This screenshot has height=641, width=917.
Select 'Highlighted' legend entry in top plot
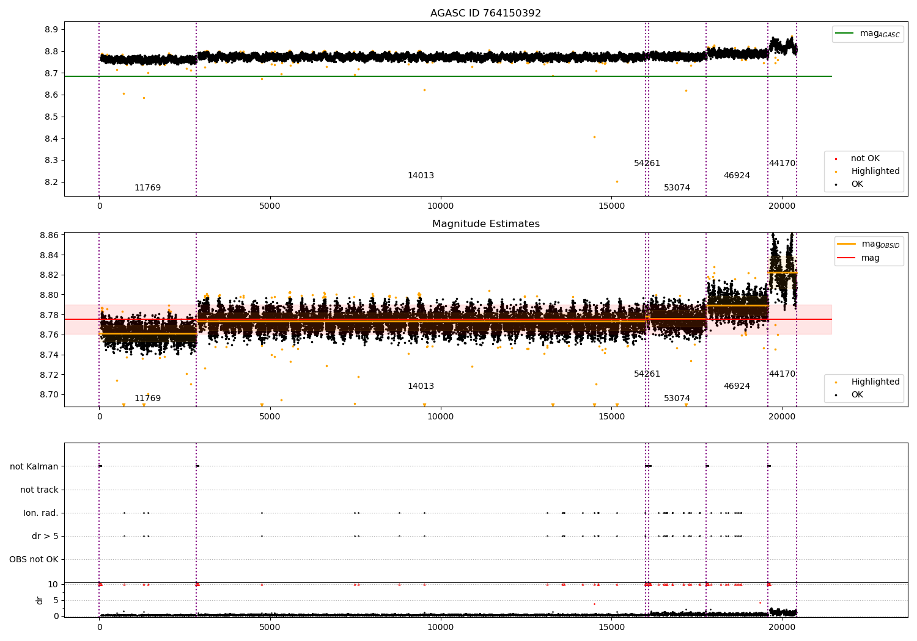point(875,172)
